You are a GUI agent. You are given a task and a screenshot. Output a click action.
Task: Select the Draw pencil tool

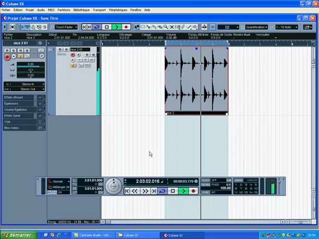point(183,27)
